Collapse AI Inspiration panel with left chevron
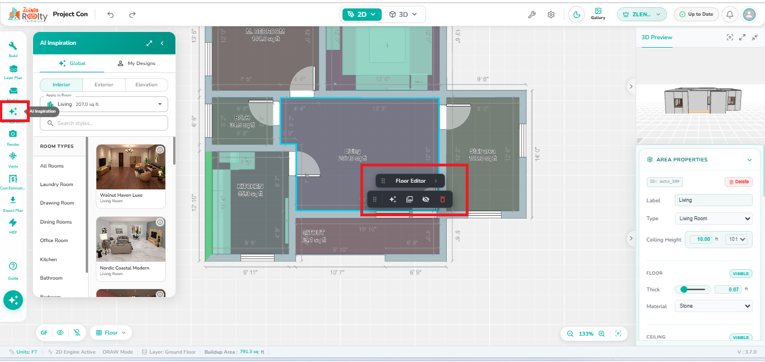 click(163, 43)
